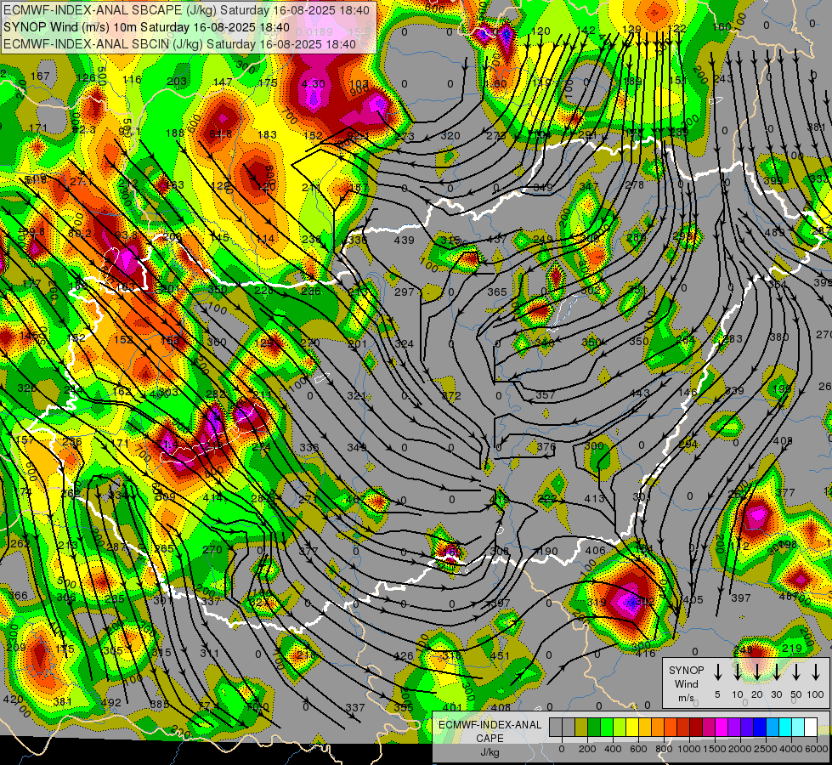Click the 'ECMWF-INDEX-ANAL' label in CAPE legend
The height and width of the screenshot is (765, 832).
pyautogui.click(x=490, y=725)
